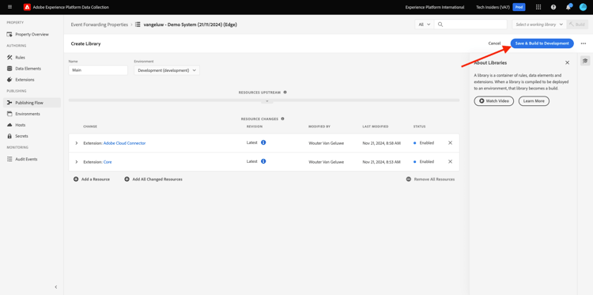Open the apps grid switcher
Viewport: 593px width, 295px height.
[538, 7]
